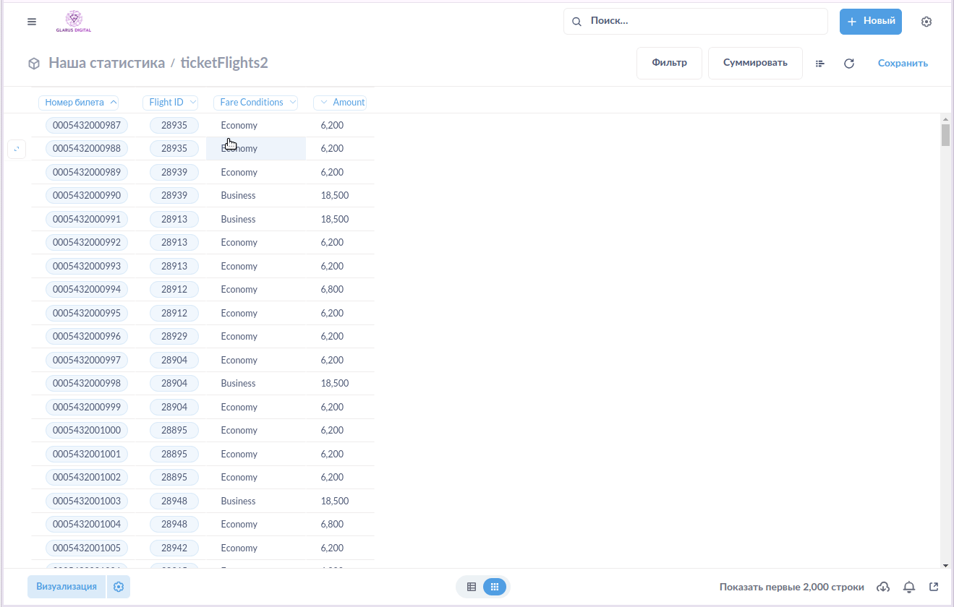Open the Amount column header menu

click(x=341, y=103)
